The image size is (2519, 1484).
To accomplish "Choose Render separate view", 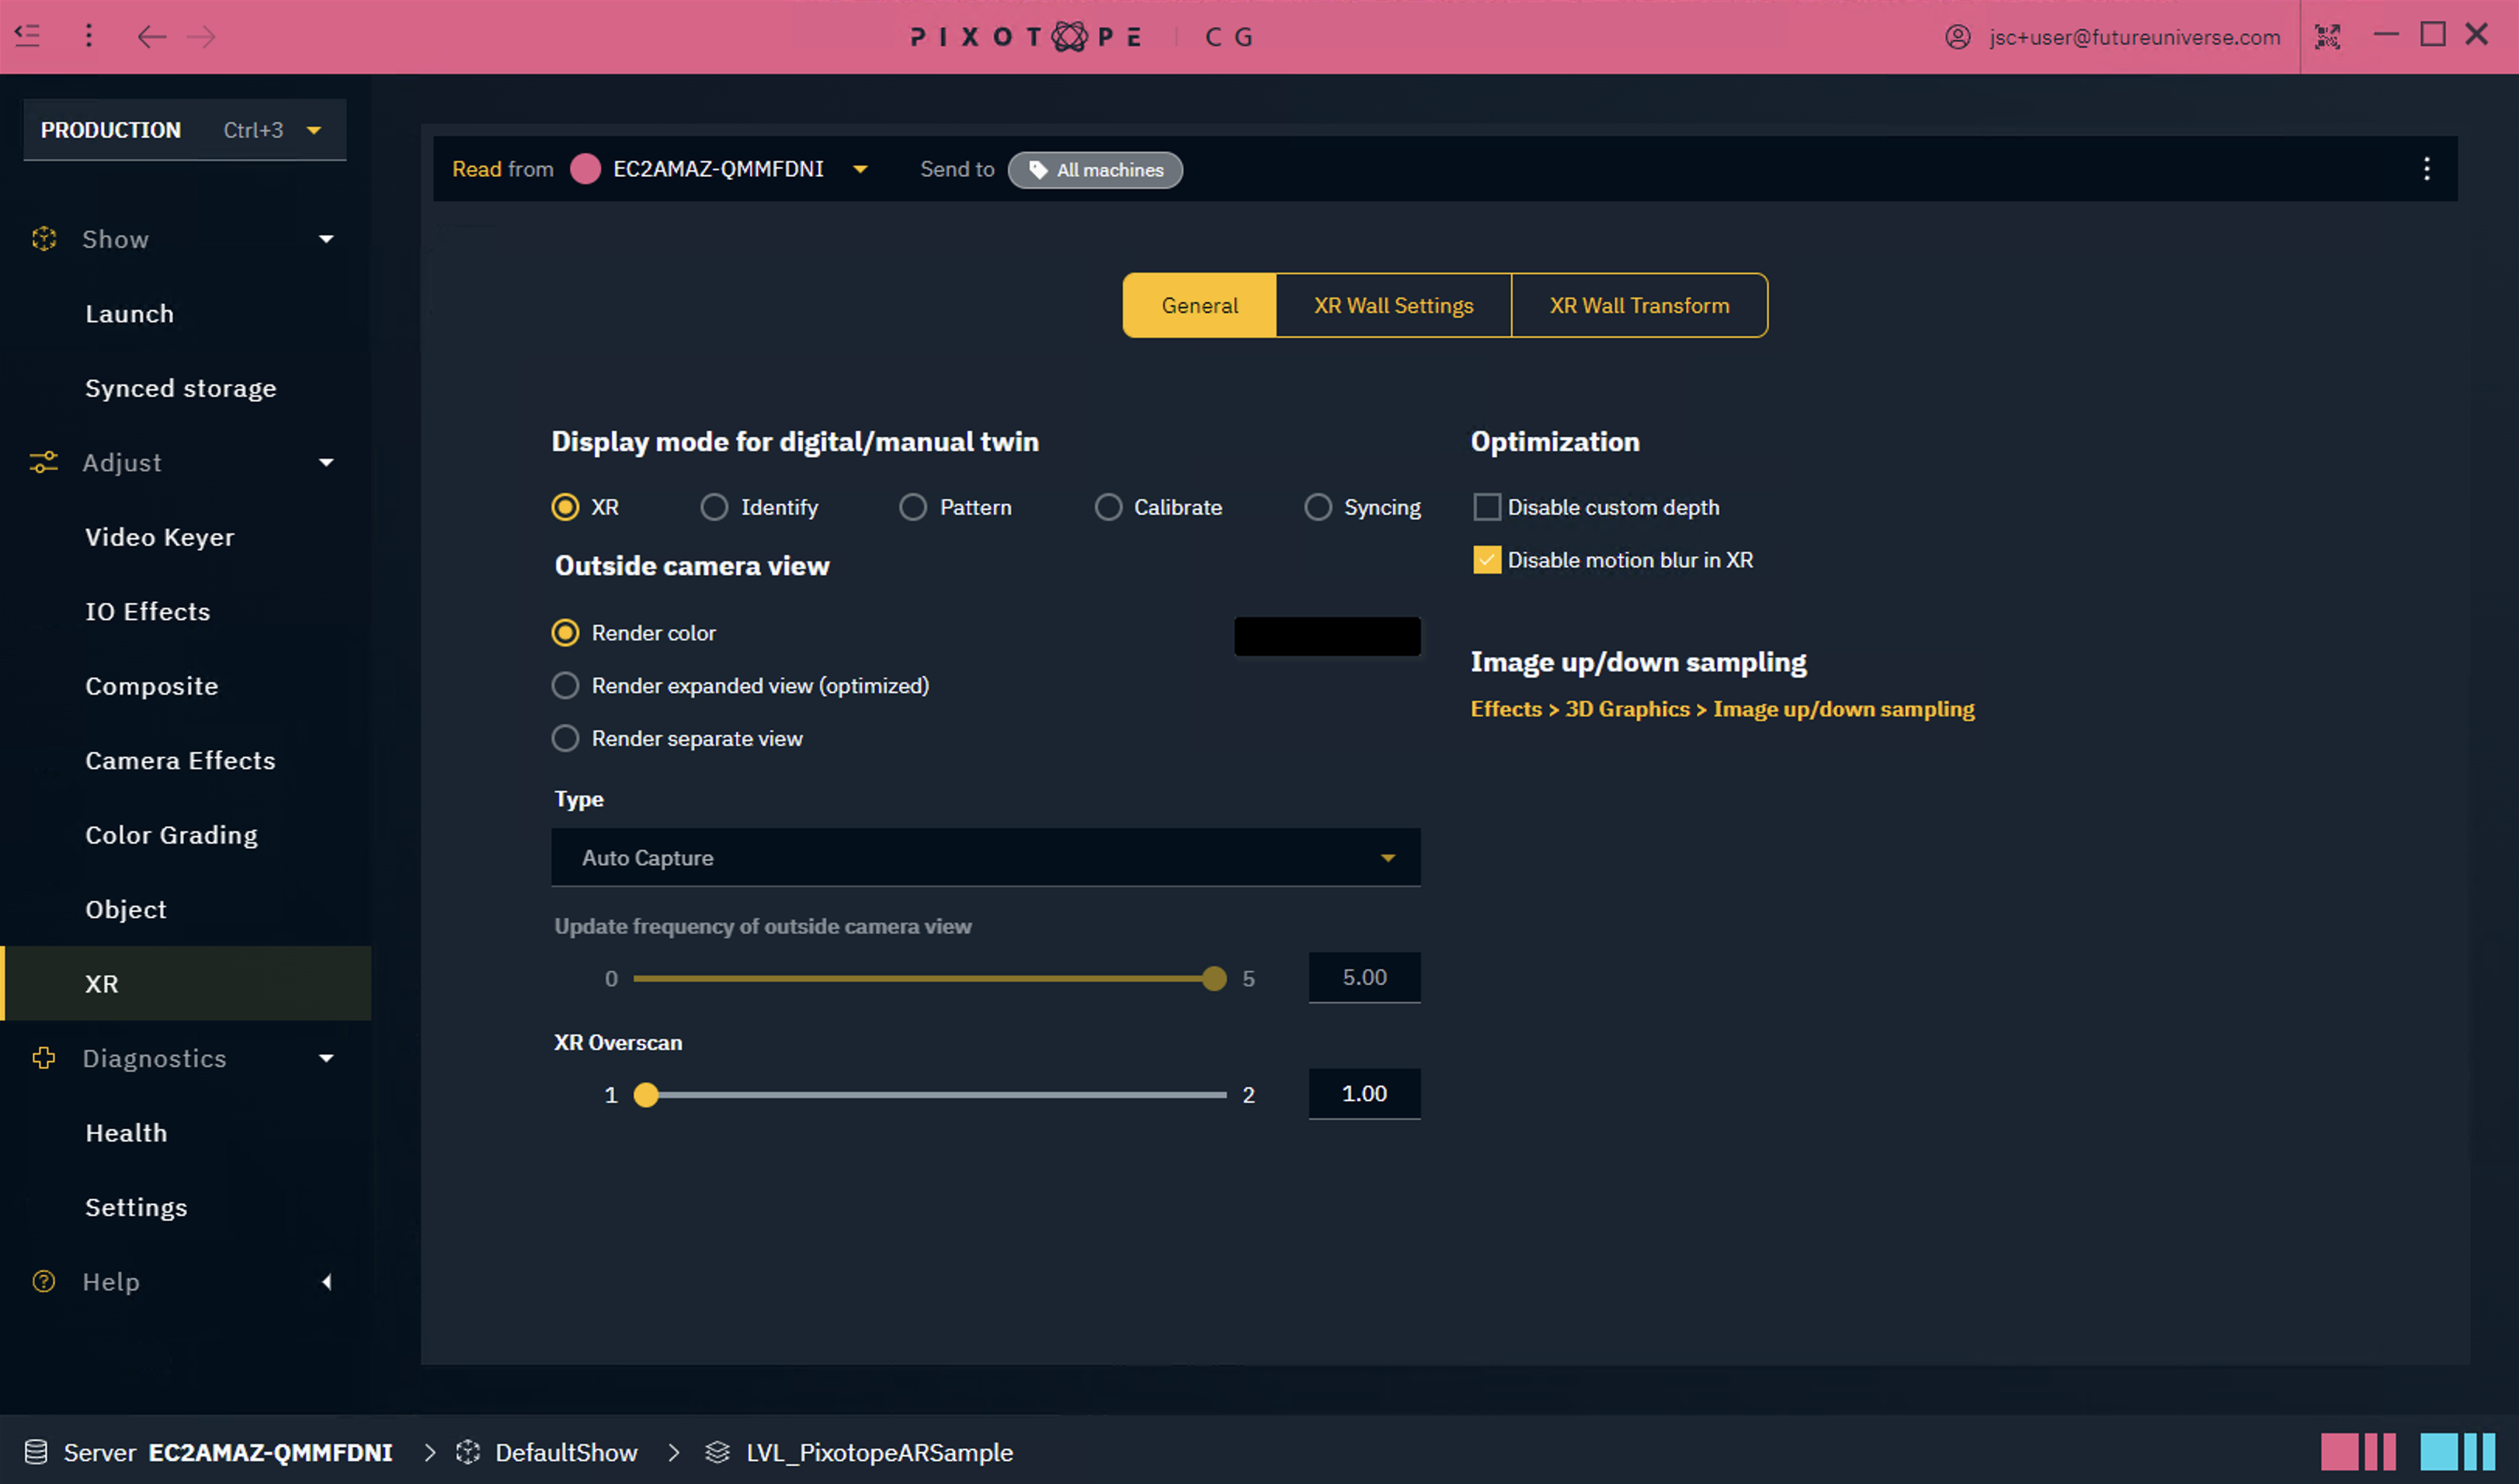I will (x=565, y=738).
